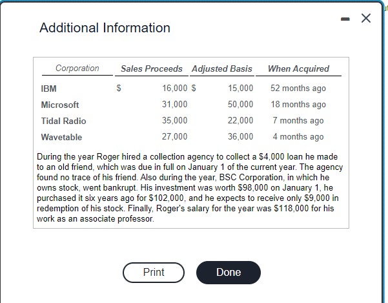Select the Corporation column header

[x=77, y=68]
